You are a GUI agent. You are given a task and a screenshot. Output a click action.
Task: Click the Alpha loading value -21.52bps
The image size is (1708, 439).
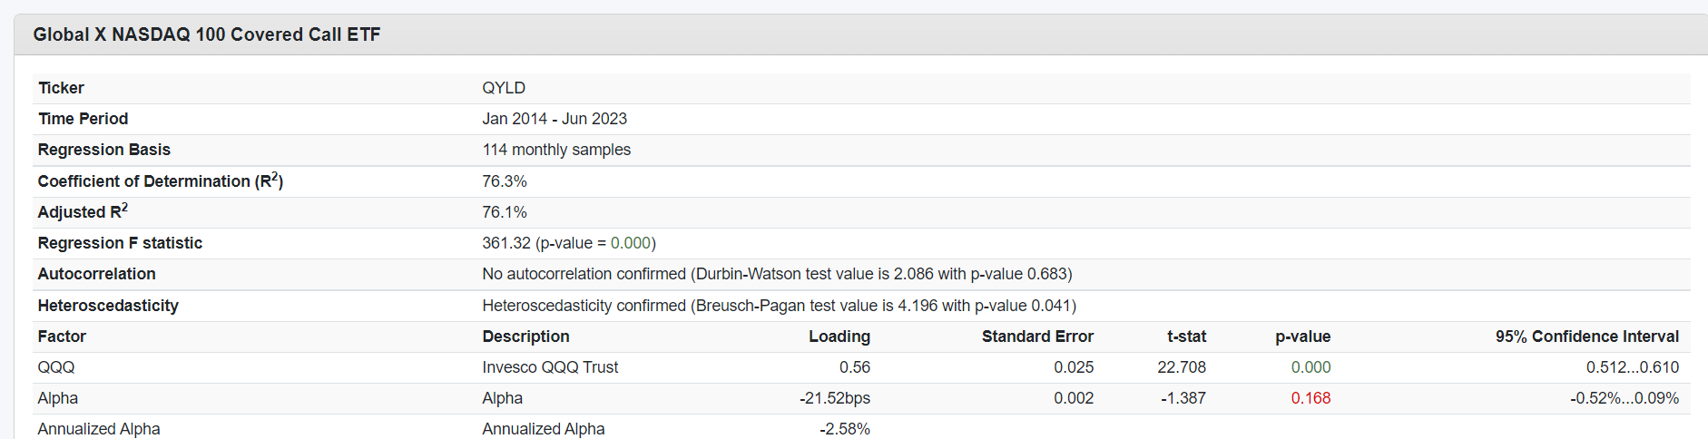pos(834,398)
